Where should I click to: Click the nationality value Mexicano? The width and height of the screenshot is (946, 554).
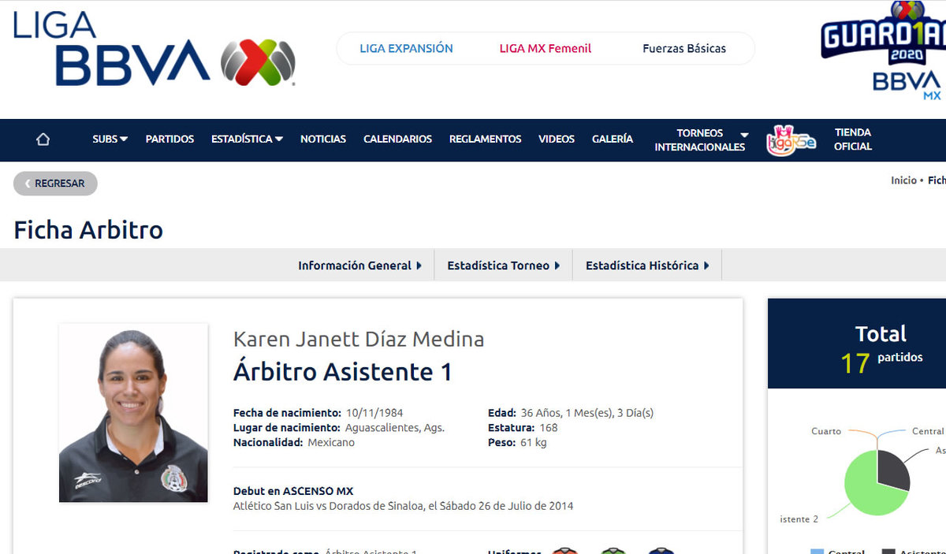330,443
